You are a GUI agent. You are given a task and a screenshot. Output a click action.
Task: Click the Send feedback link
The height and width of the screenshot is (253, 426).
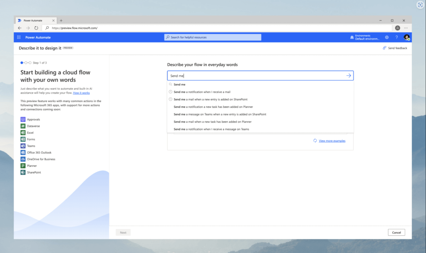point(395,48)
